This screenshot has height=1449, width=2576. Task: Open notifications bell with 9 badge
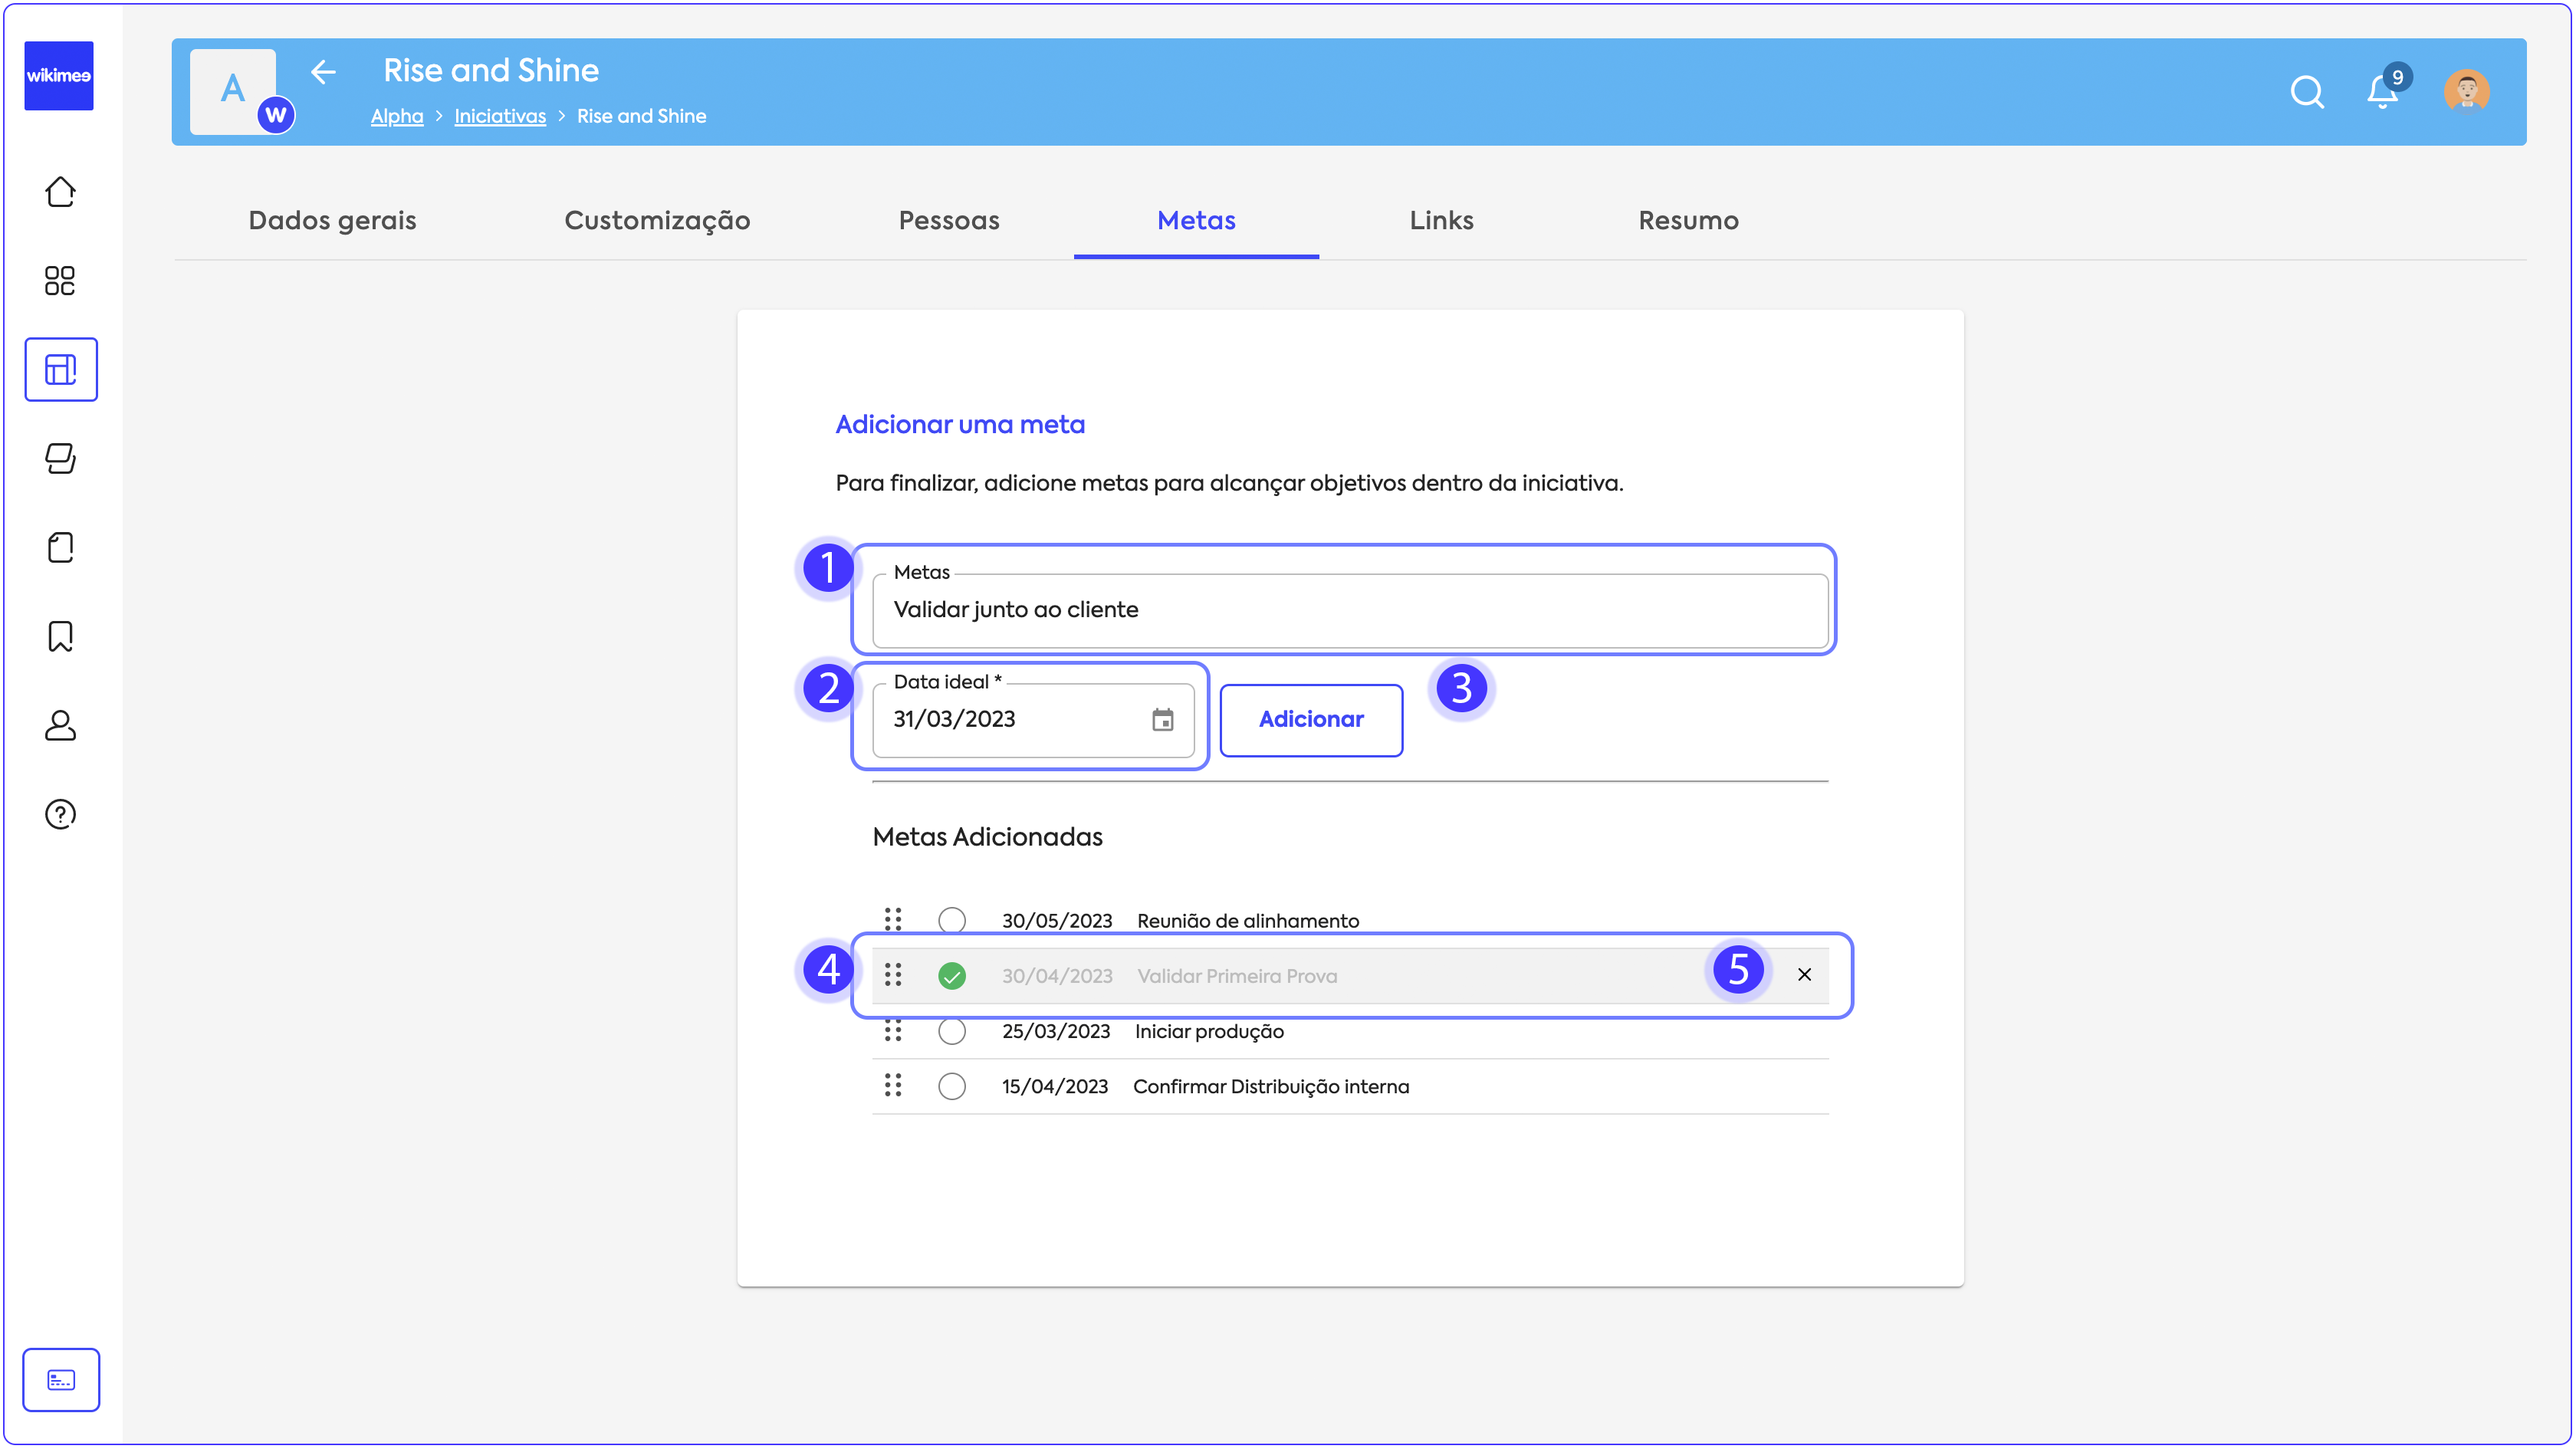[2382, 92]
